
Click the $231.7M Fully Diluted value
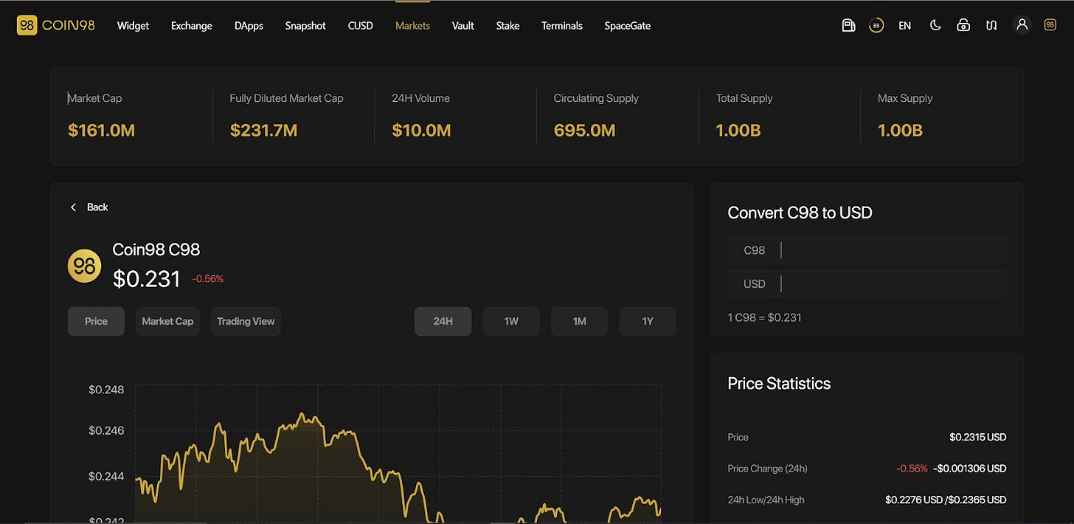pos(263,131)
